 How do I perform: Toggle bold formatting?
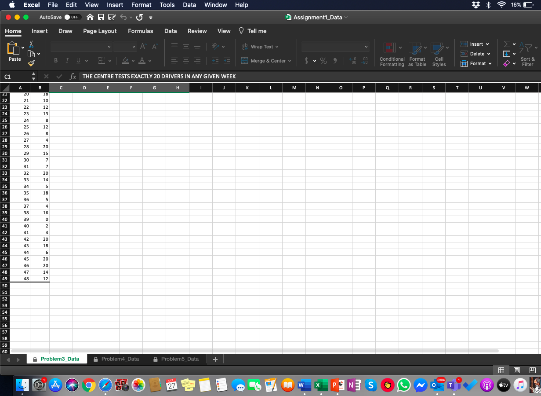click(55, 59)
